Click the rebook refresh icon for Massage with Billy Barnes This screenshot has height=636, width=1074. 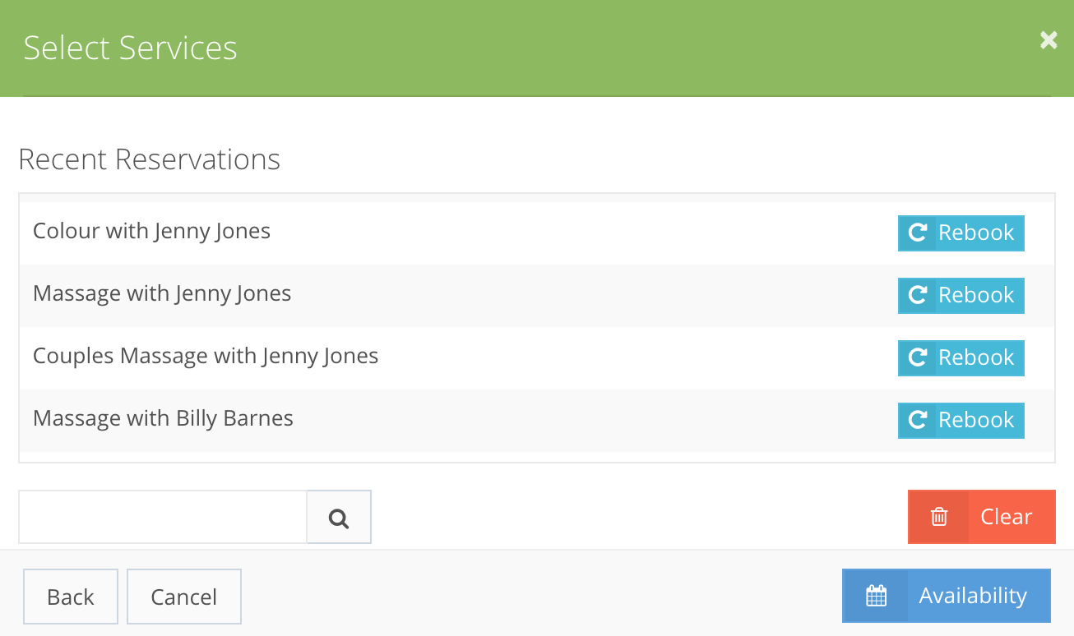point(917,420)
